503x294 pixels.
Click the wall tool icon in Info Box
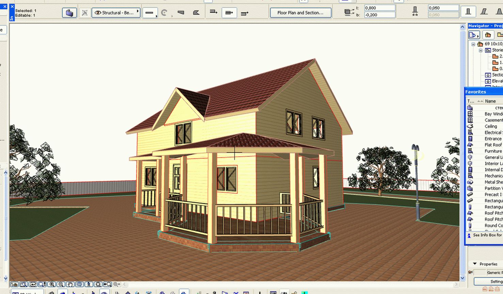69,13
